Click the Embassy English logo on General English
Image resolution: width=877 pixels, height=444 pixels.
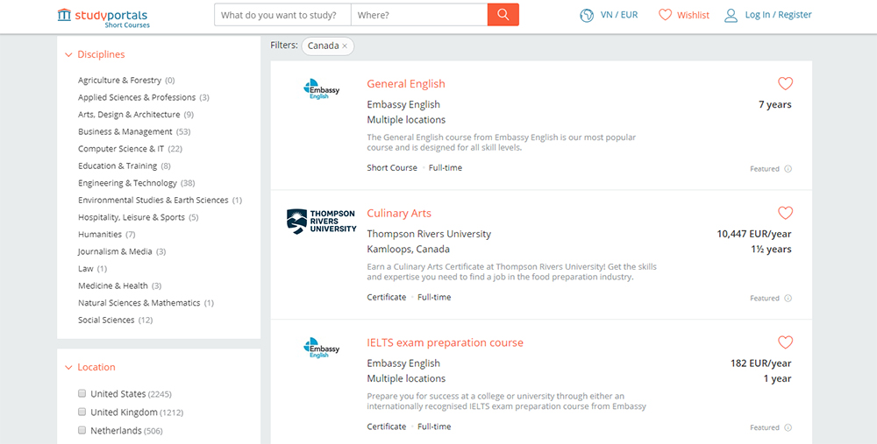click(321, 88)
